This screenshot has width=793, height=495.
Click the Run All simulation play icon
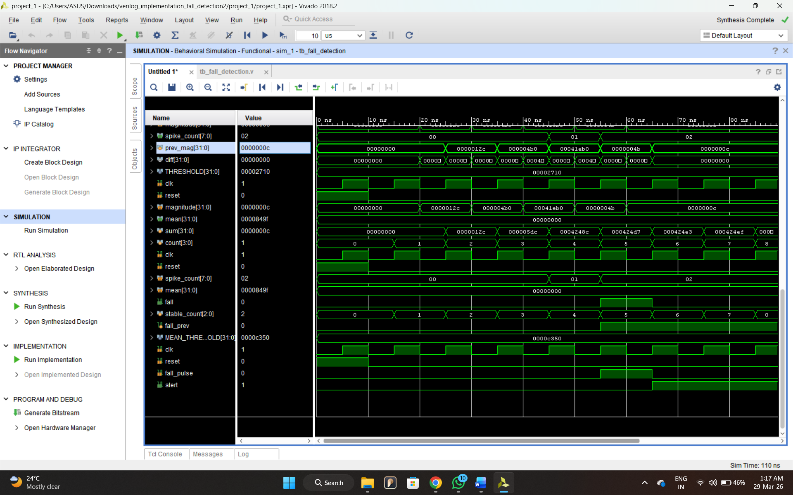[265, 35]
